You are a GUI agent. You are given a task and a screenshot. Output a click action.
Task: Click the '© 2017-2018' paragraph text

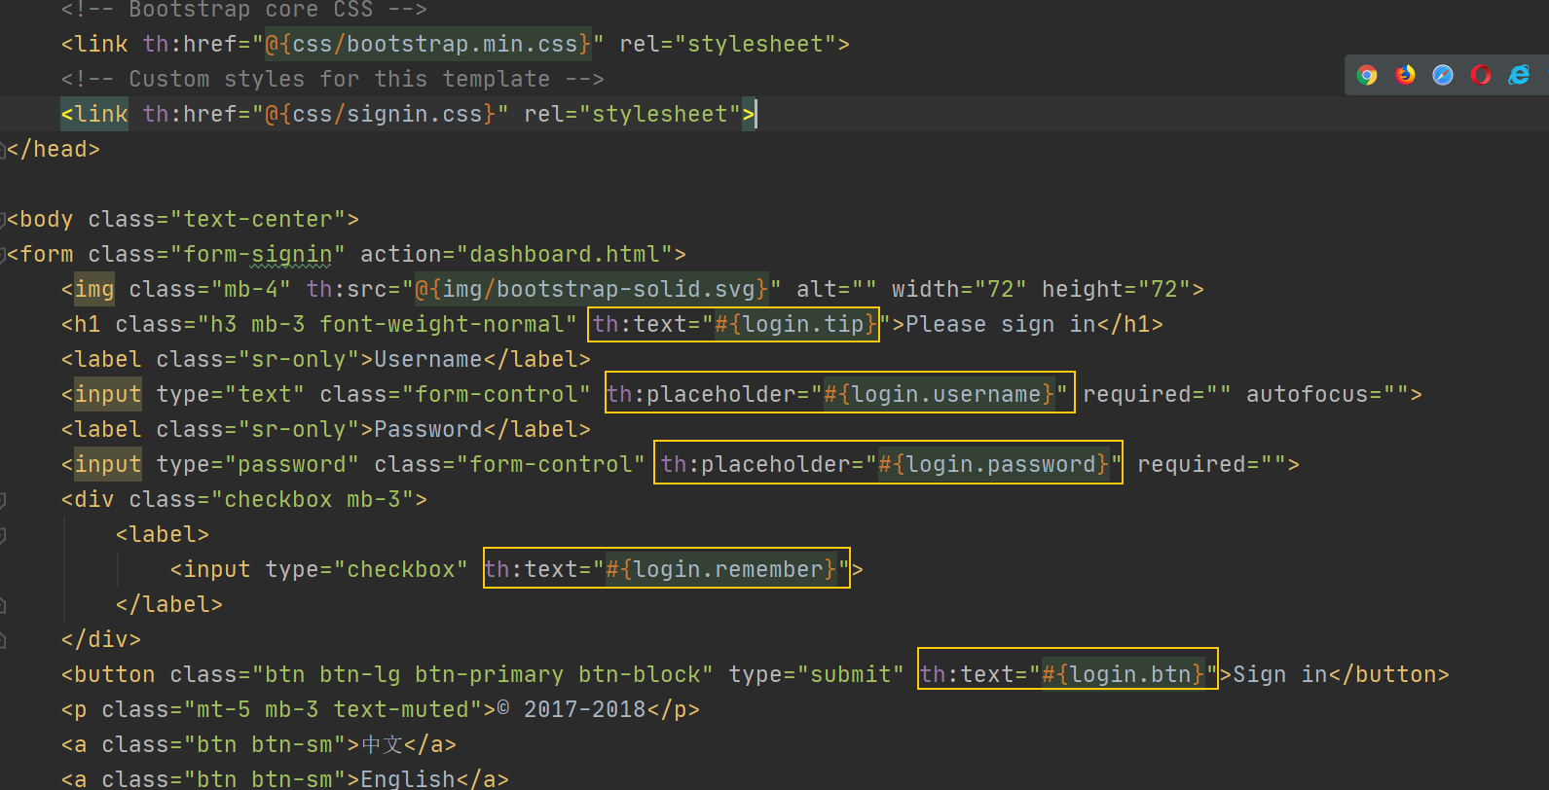coord(572,709)
